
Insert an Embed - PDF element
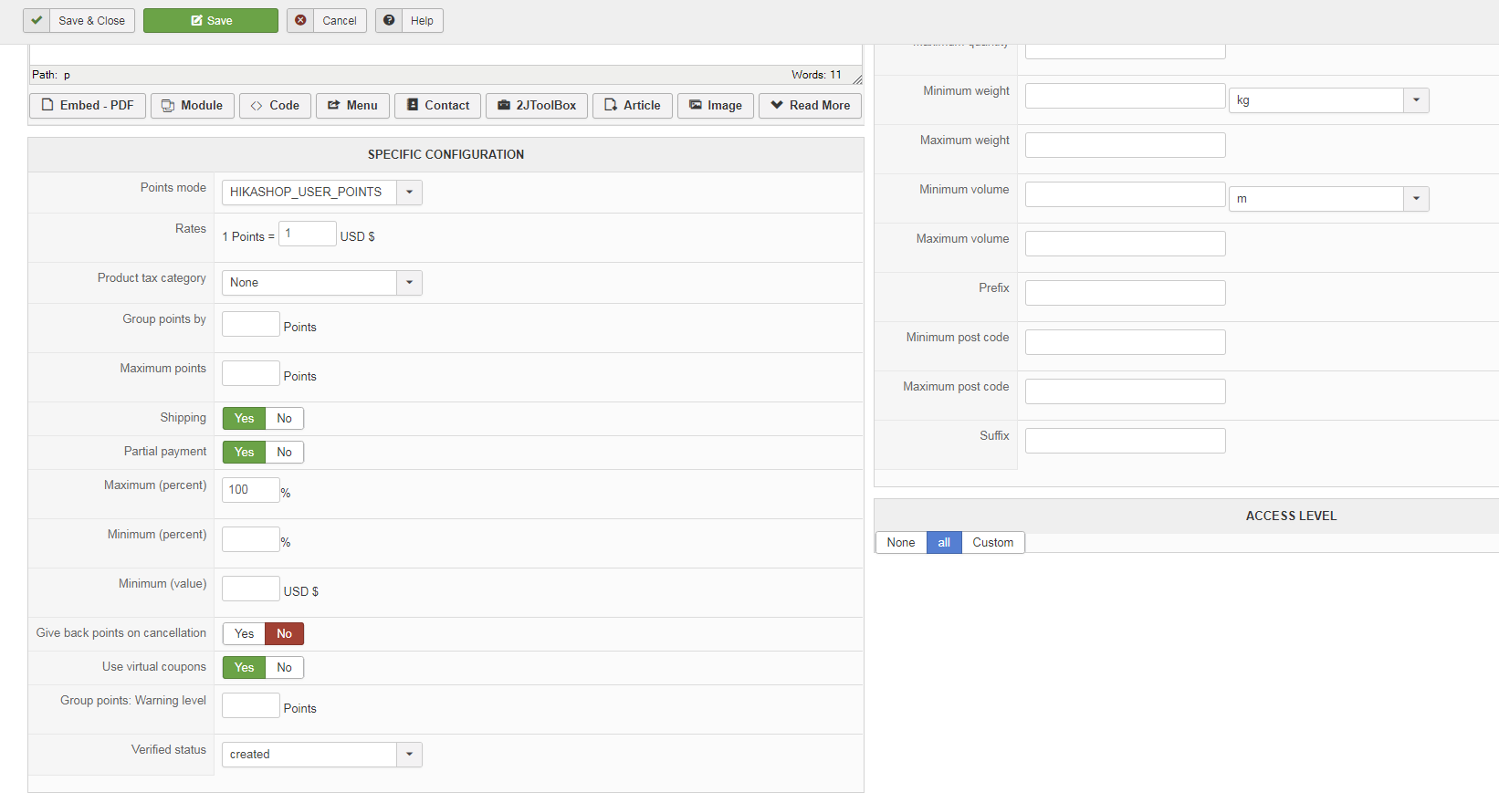click(88, 106)
